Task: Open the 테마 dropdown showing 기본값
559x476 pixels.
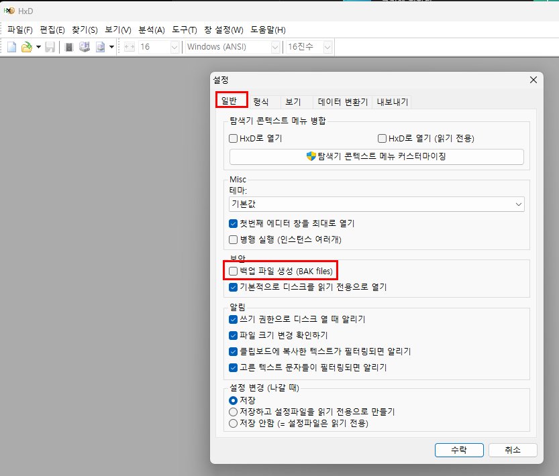Action: [377, 204]
